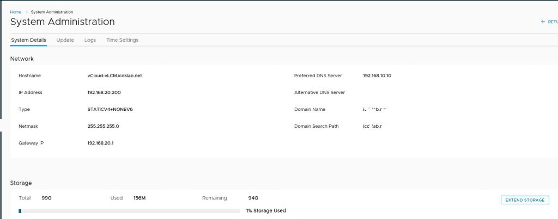Click the gateway IP value 192.168.20.1
Viewport: 558px width, 219px height.
[x=100, y=143]
